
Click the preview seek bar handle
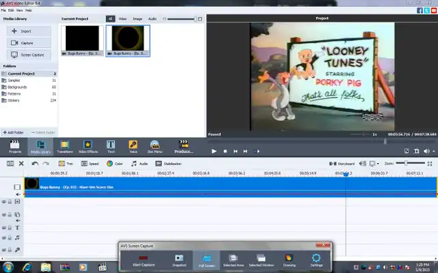[385, 141]
